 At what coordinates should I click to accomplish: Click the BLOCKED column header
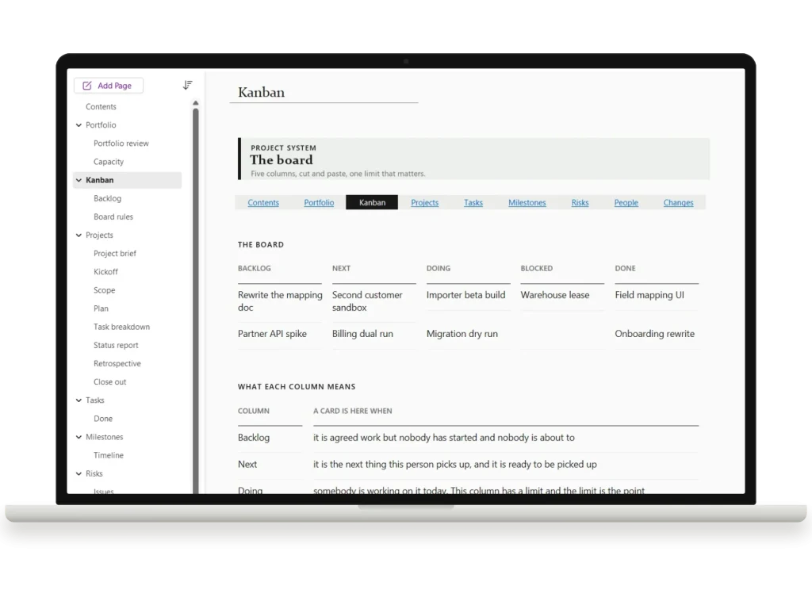537,268
